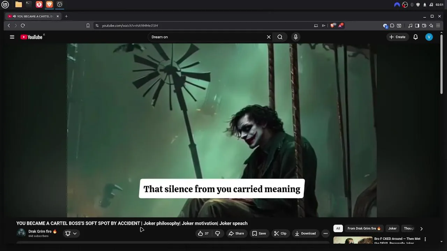The height and width of the screenshot is (251, 447).
Task: Open the Drak Grim fire channel avatar
Action: click(21, 233)
